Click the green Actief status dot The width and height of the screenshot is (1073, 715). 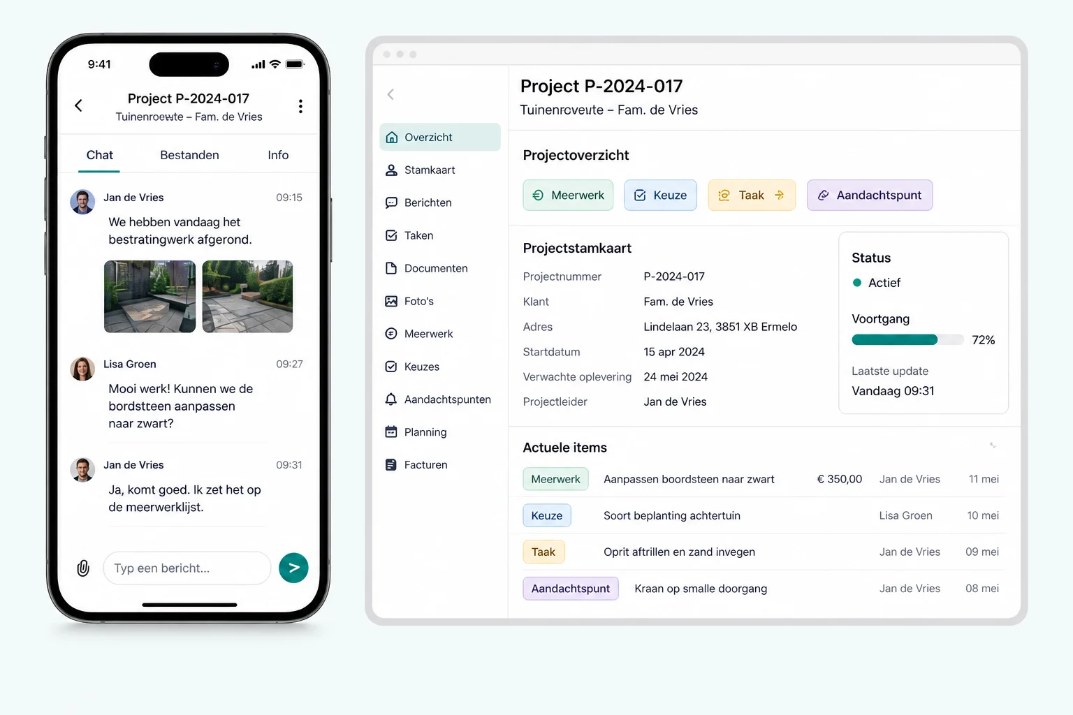tap(857, 283)
